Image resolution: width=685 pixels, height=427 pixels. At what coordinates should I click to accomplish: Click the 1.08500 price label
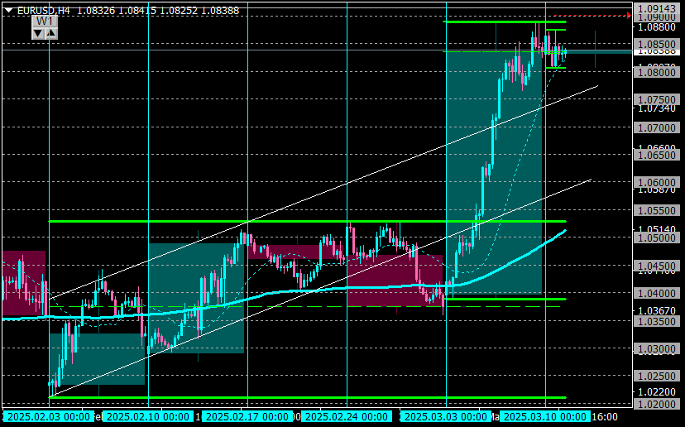[x=657, y=44]
